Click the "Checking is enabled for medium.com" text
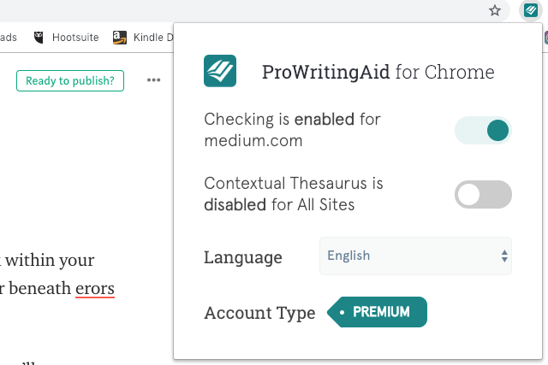548x365 pixels. (x=292, y=130)
